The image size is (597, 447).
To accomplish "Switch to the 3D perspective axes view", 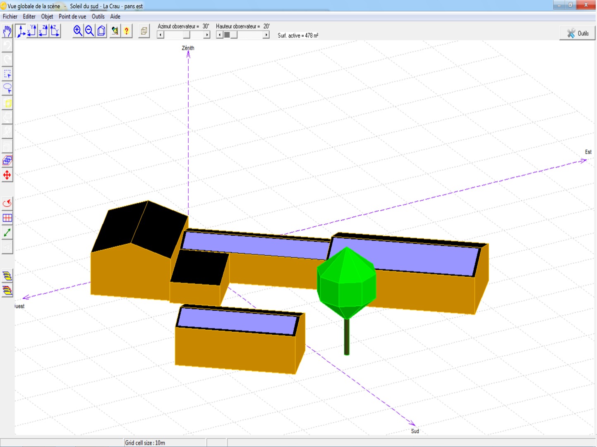I will (21, 31).
